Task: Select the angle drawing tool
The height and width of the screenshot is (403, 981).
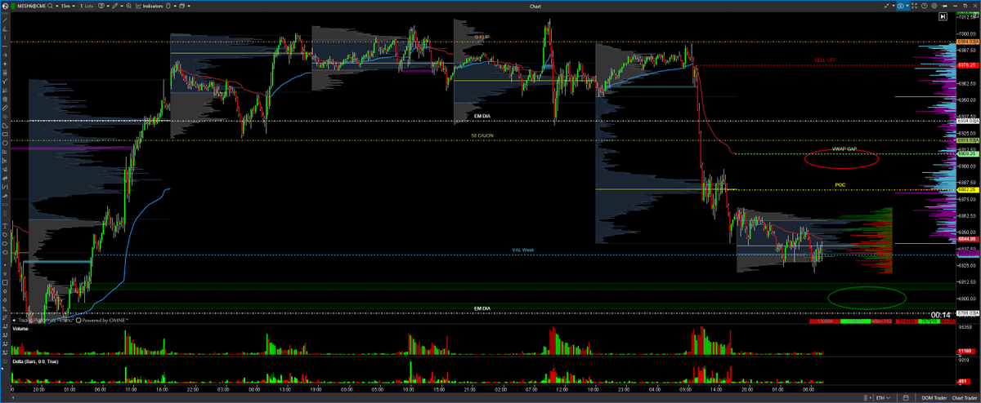Action: tap(5, 29)
